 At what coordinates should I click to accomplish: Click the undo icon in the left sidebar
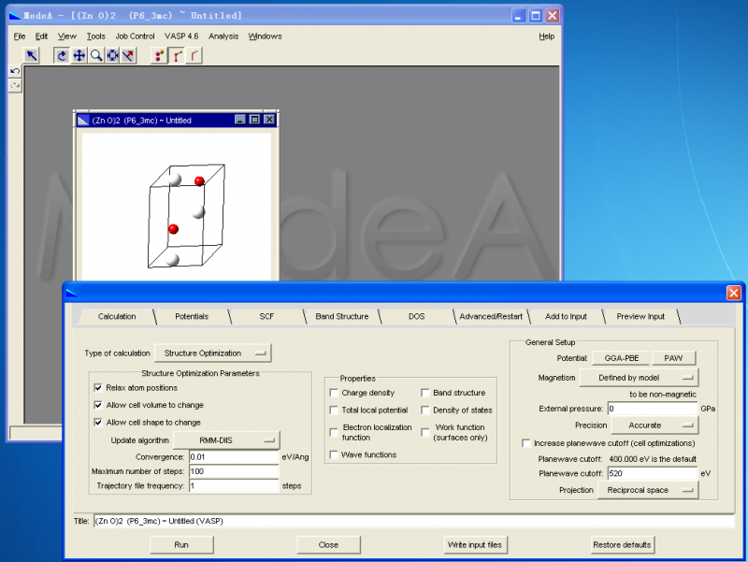click(15, 71)
